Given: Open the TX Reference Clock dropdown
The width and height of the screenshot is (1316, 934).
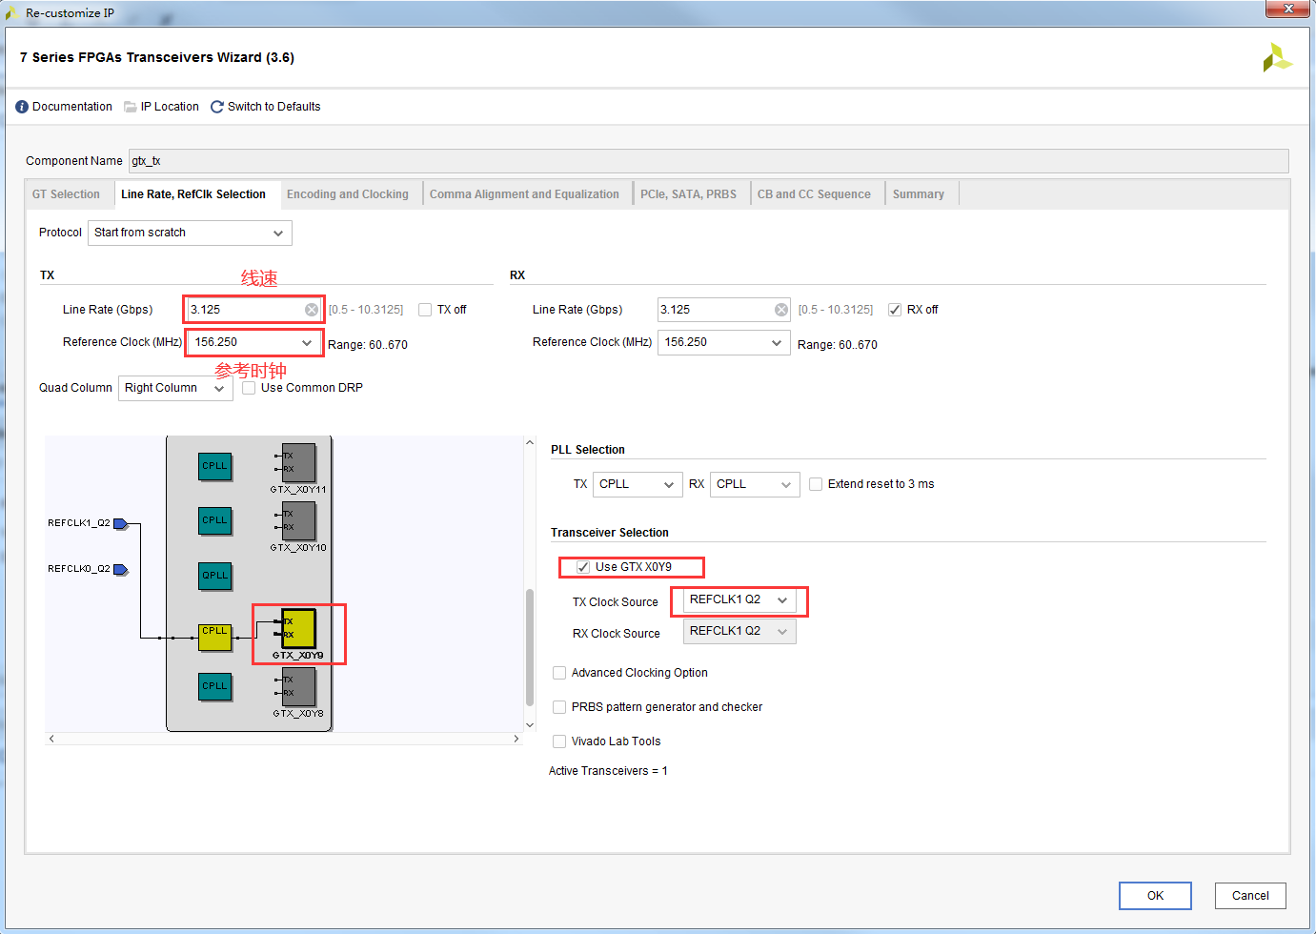Looking at the screenshot, I should [x=254, y=342].
